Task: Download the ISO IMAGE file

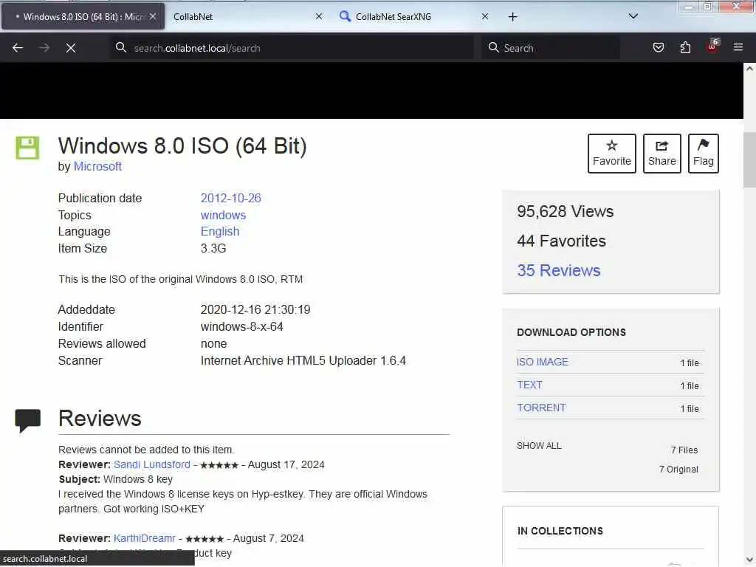Action: (543, 362)
